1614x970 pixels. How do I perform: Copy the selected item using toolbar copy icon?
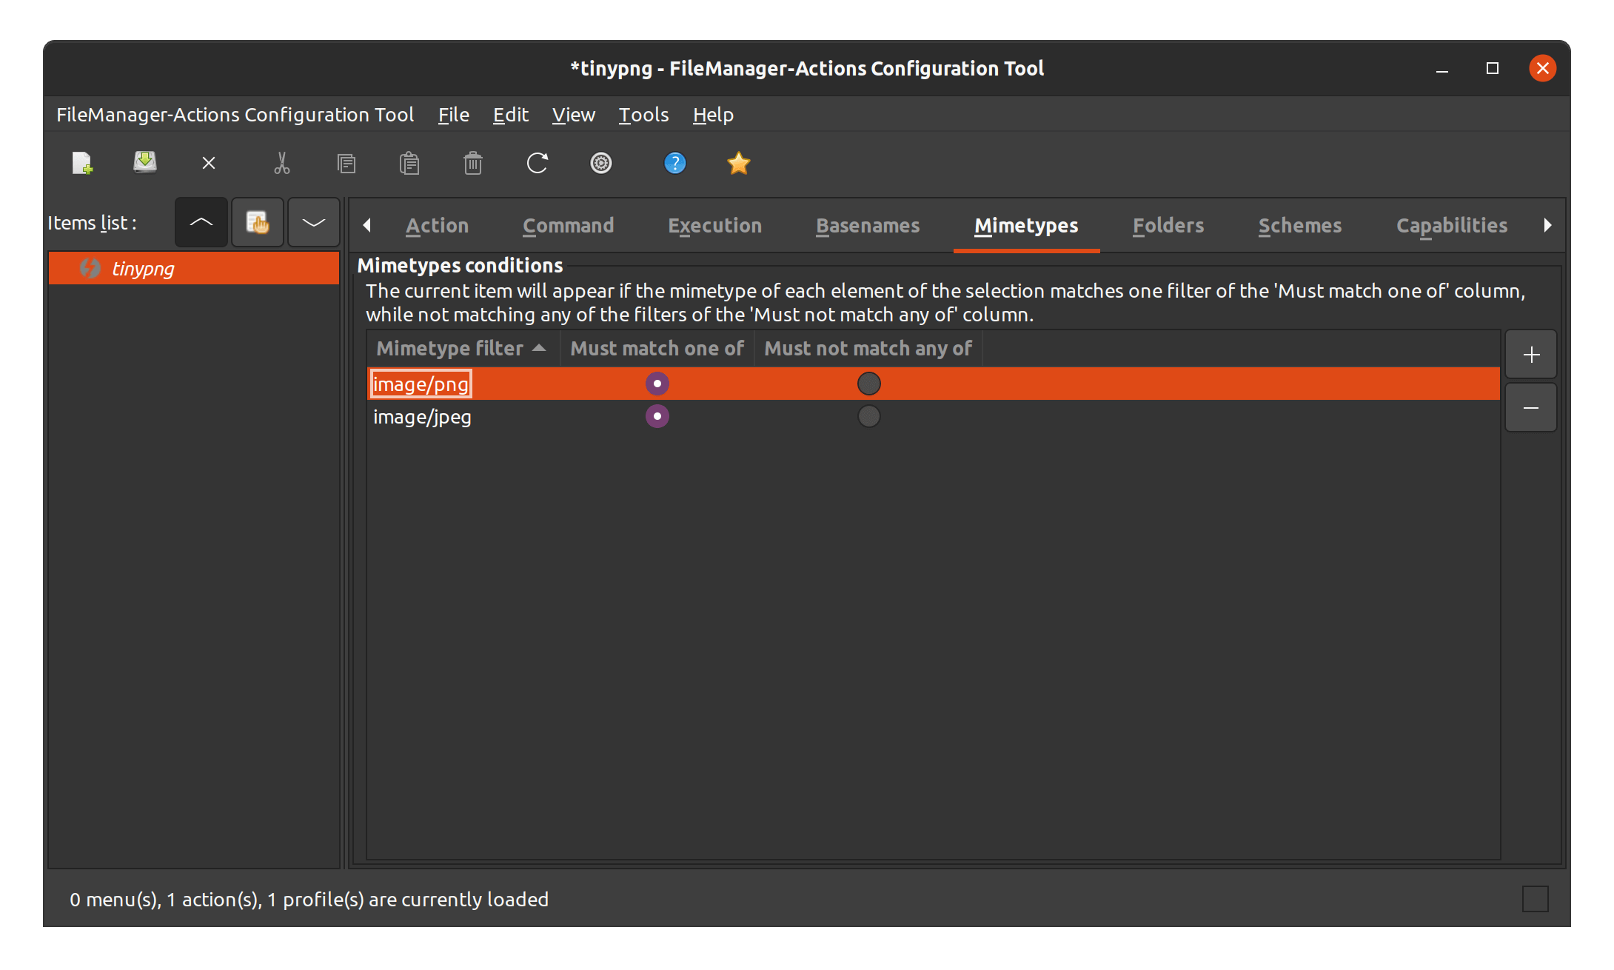click(346, 163)
